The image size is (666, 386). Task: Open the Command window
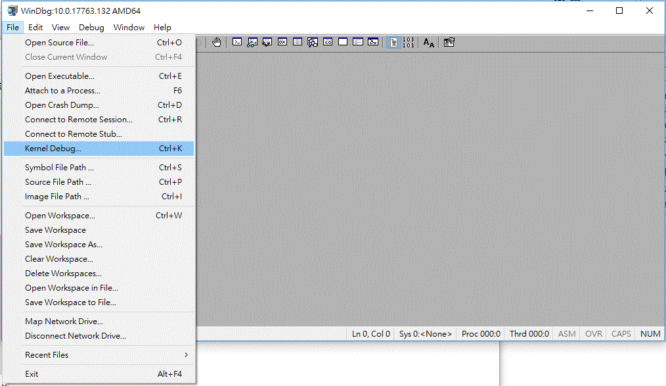pos(236,41)
